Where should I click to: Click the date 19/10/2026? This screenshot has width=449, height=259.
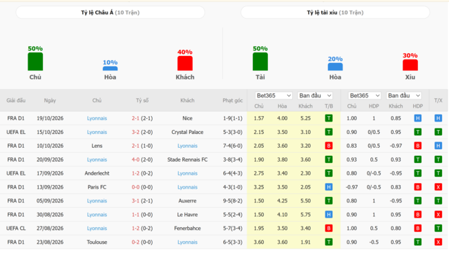(50, 118)
